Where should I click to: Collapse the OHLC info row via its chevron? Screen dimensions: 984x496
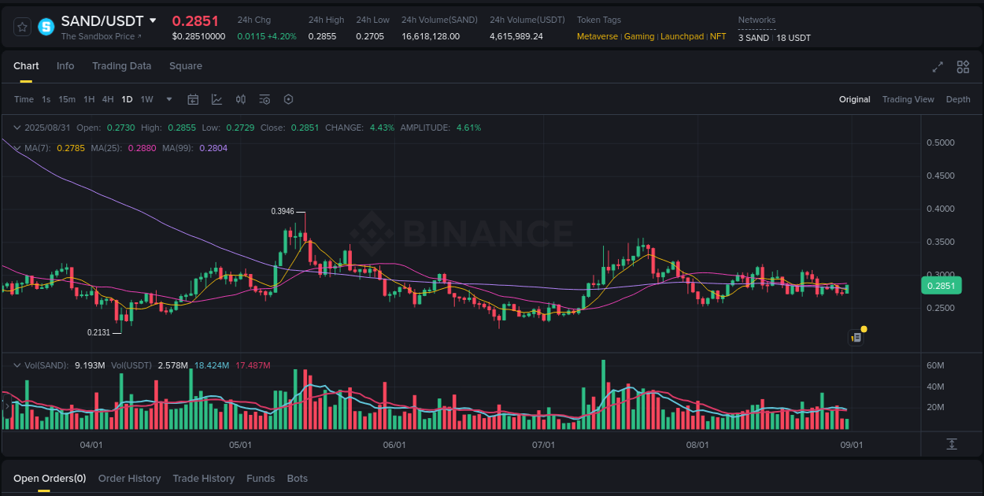(x=17, y=127)
